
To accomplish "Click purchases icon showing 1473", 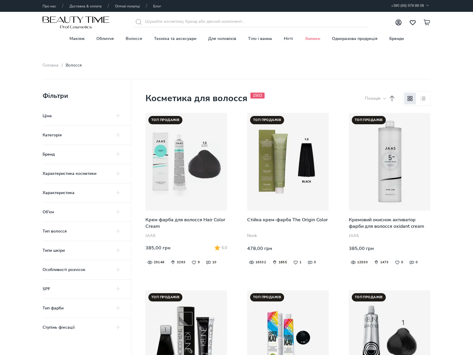I will tap(376, 262).
